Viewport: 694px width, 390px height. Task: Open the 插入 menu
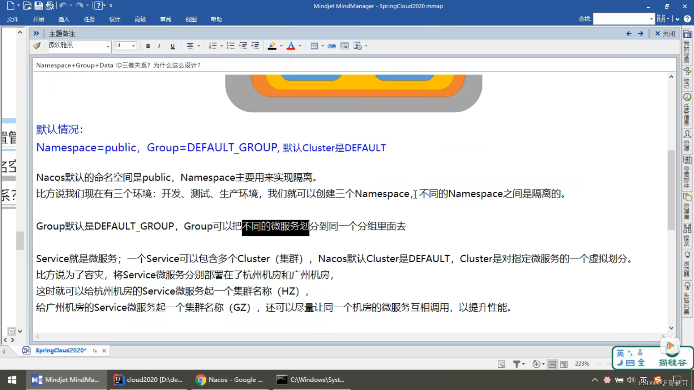63,19
